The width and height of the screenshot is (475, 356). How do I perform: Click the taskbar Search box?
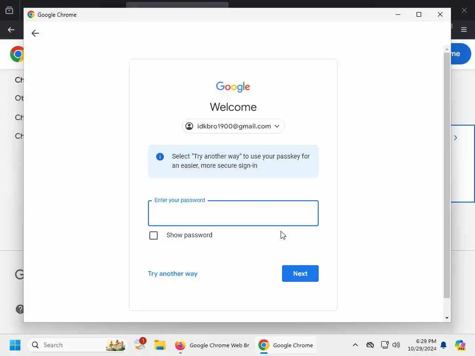(x=77, y=345)
